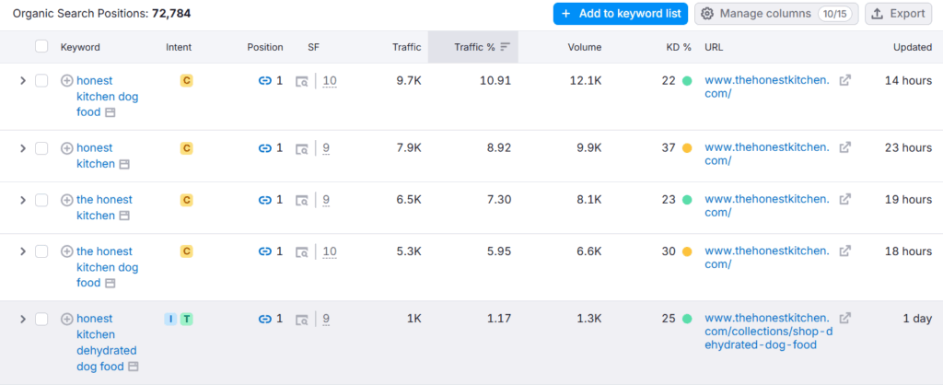This screenshot has width=943, height=385.
Task: Click the green KD dot beside 22
Action: point(687,81)
